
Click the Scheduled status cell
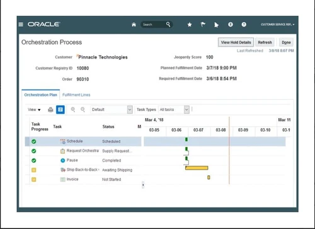[112, 141]
